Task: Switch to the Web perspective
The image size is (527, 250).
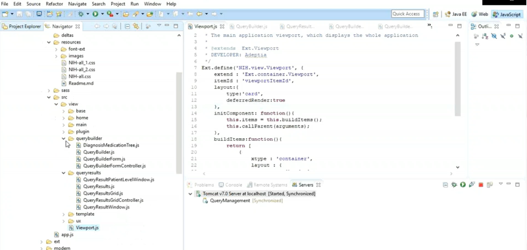Action: tap(480, 14)
